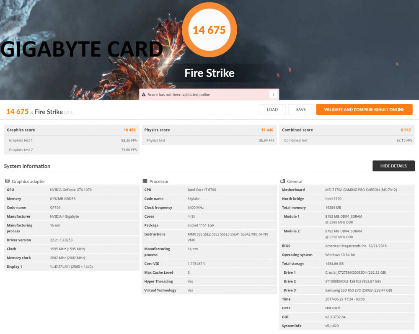This screenshot has height=334, width=419.
Task: Validate and compare result online
Action: pos(364,110)
